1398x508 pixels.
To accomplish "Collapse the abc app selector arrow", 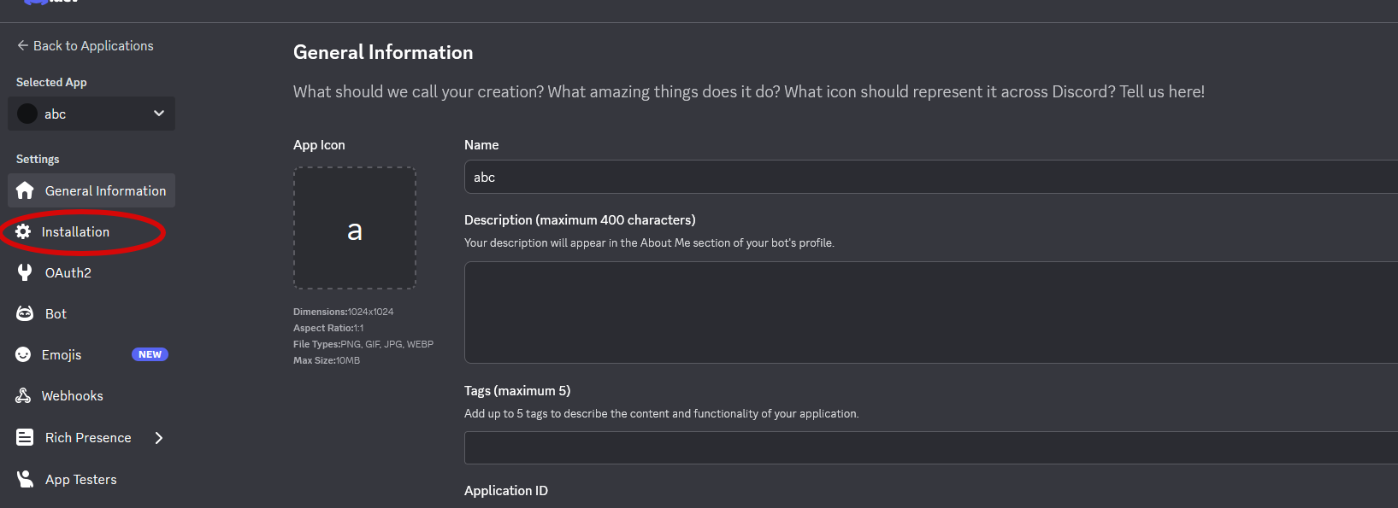I will click(x=158, y=113).
